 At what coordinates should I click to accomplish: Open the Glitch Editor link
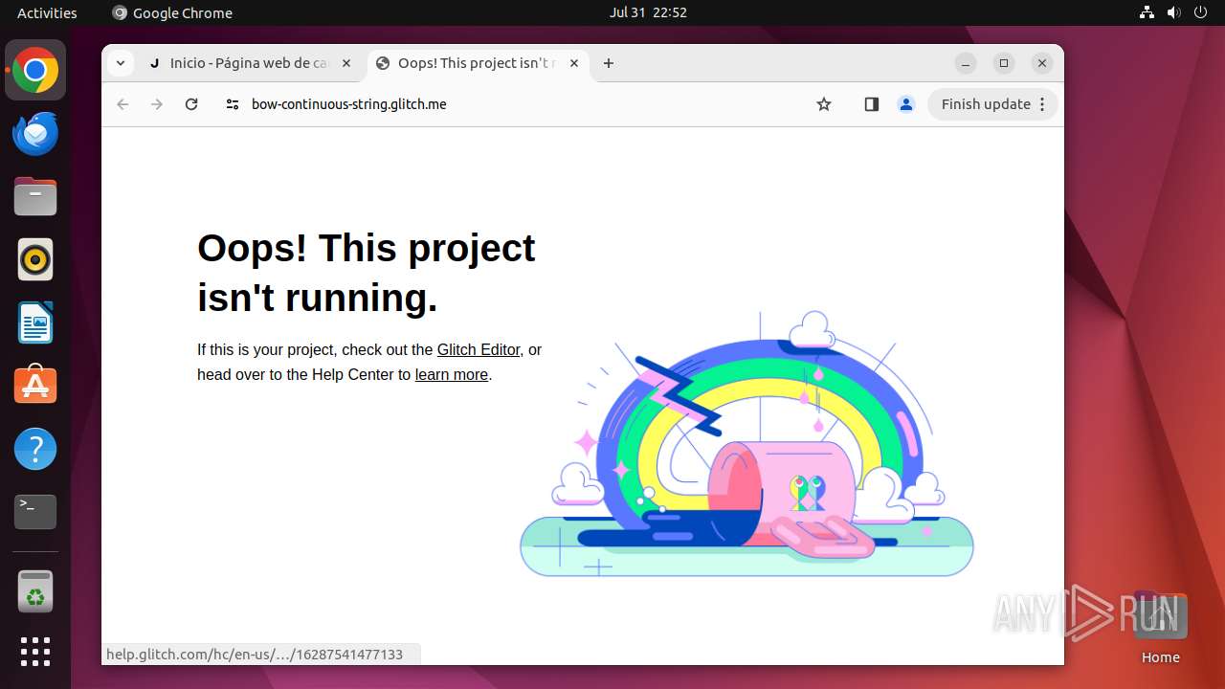coord(479,350)
